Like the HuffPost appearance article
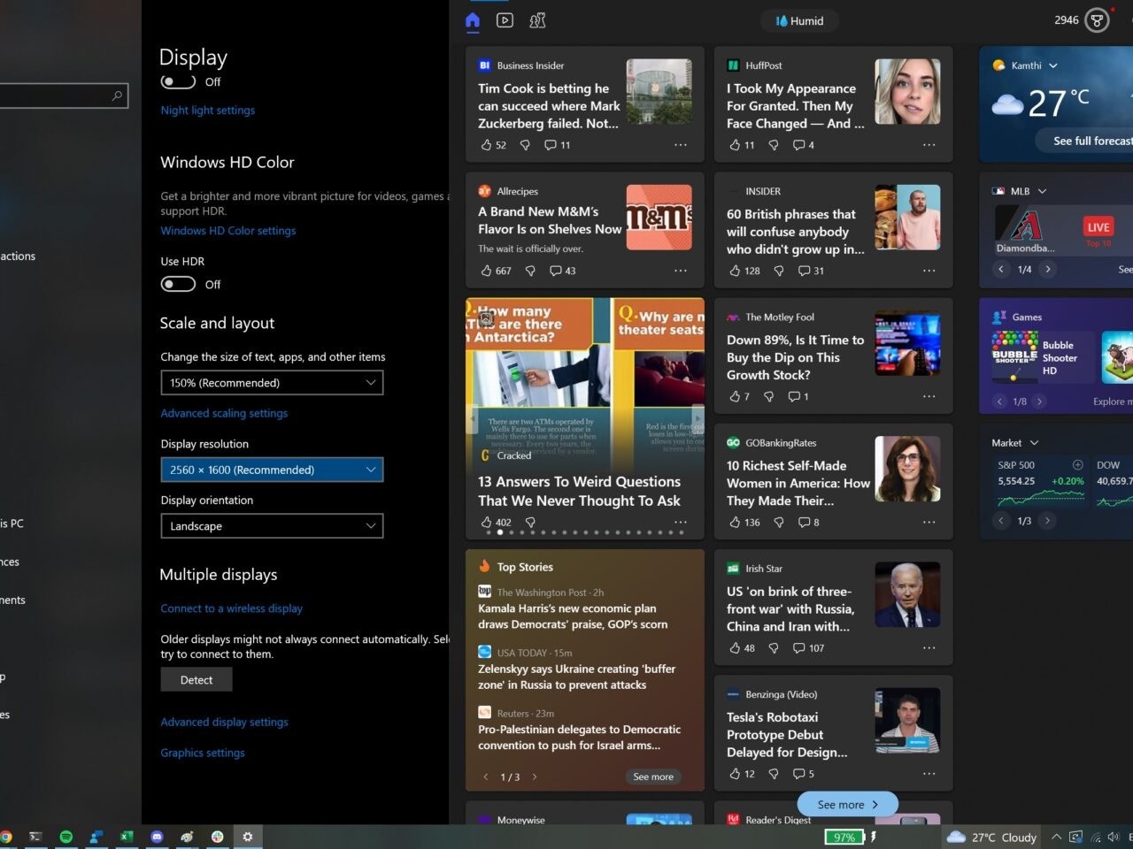This screenshot has height=849, width=1133. pyautogui.click(x=735, y=145)
